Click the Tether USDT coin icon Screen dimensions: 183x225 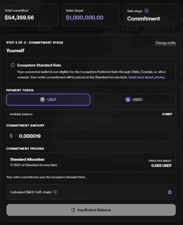(42, 100)
